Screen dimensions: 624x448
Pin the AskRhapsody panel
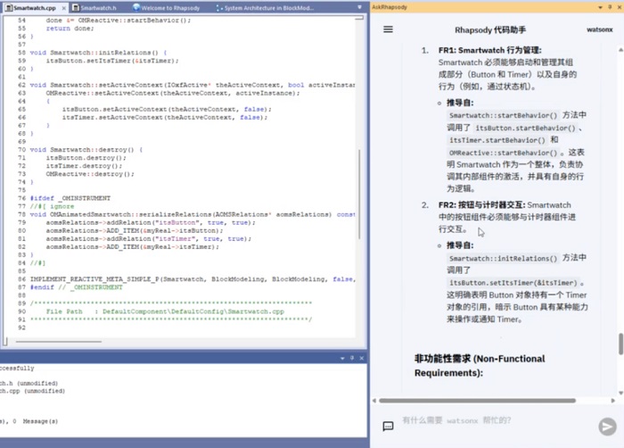pyautogui.click(x=609, y=7)
